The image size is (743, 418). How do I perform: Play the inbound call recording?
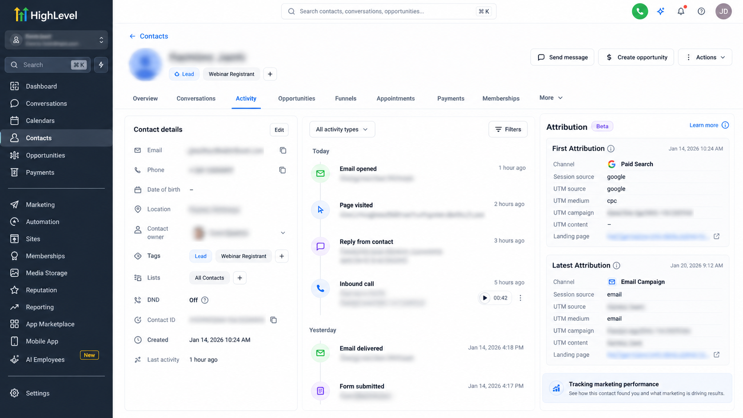(x=485, y=298)
